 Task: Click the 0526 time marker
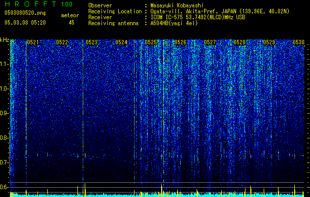click(x=180, y=42)
